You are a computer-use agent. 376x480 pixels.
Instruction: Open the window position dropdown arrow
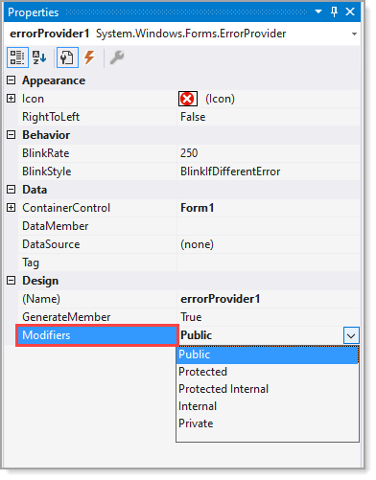pos(318,11)
